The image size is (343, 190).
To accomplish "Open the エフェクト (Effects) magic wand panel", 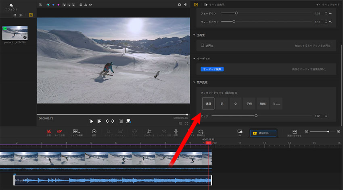I will 11,7.
